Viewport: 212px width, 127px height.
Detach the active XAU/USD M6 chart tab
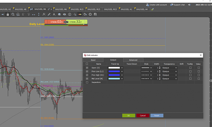49,9
